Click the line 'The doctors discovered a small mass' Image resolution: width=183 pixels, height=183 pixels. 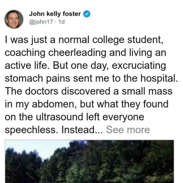89,91
